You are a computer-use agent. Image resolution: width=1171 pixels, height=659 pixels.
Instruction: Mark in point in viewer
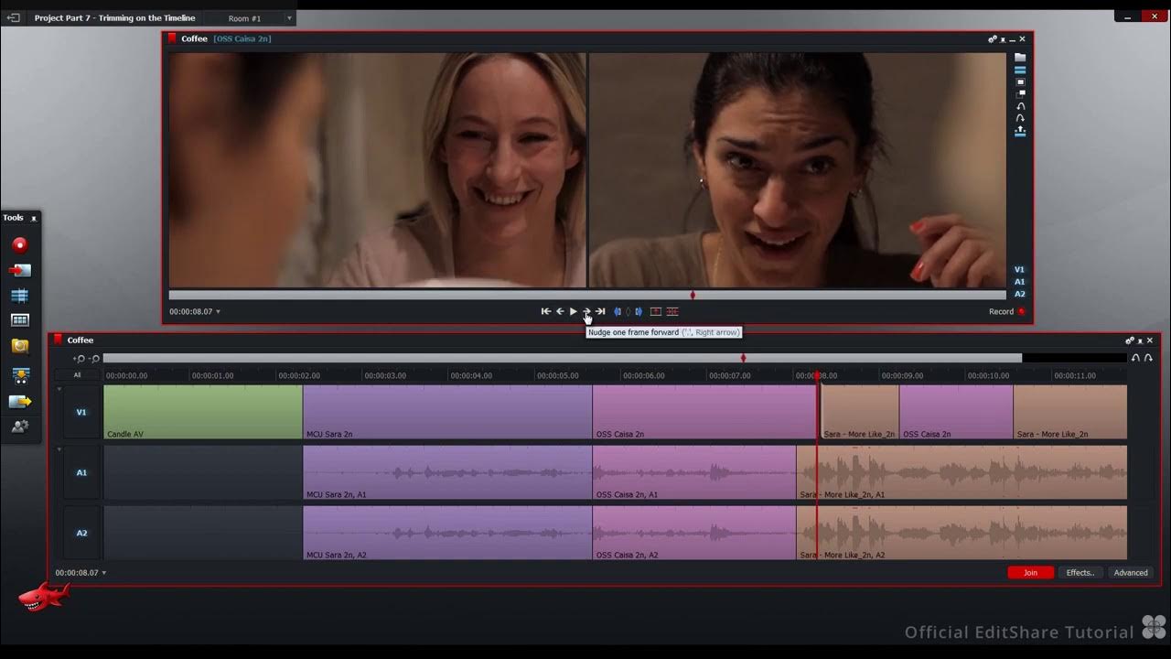[x=618, y=311]
